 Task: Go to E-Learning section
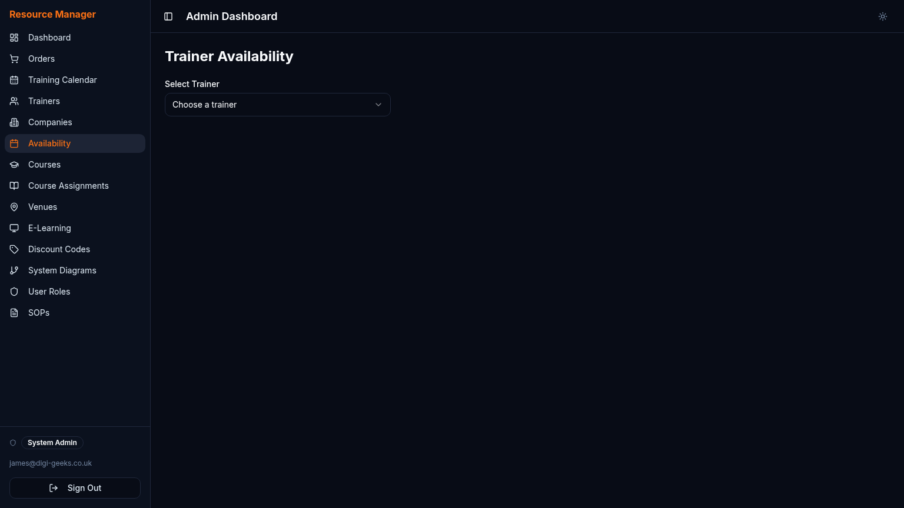[75, 228]
